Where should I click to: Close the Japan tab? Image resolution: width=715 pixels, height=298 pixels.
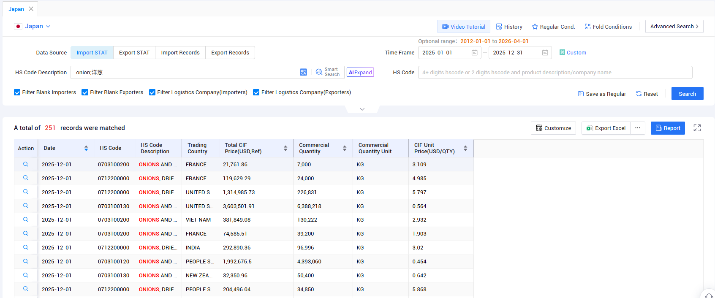click(x=31, y=9)
